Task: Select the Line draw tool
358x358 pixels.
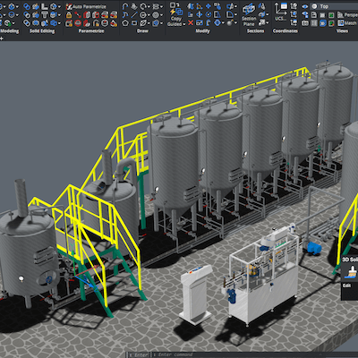Action: pyautogui.click(x=134, y=14)
